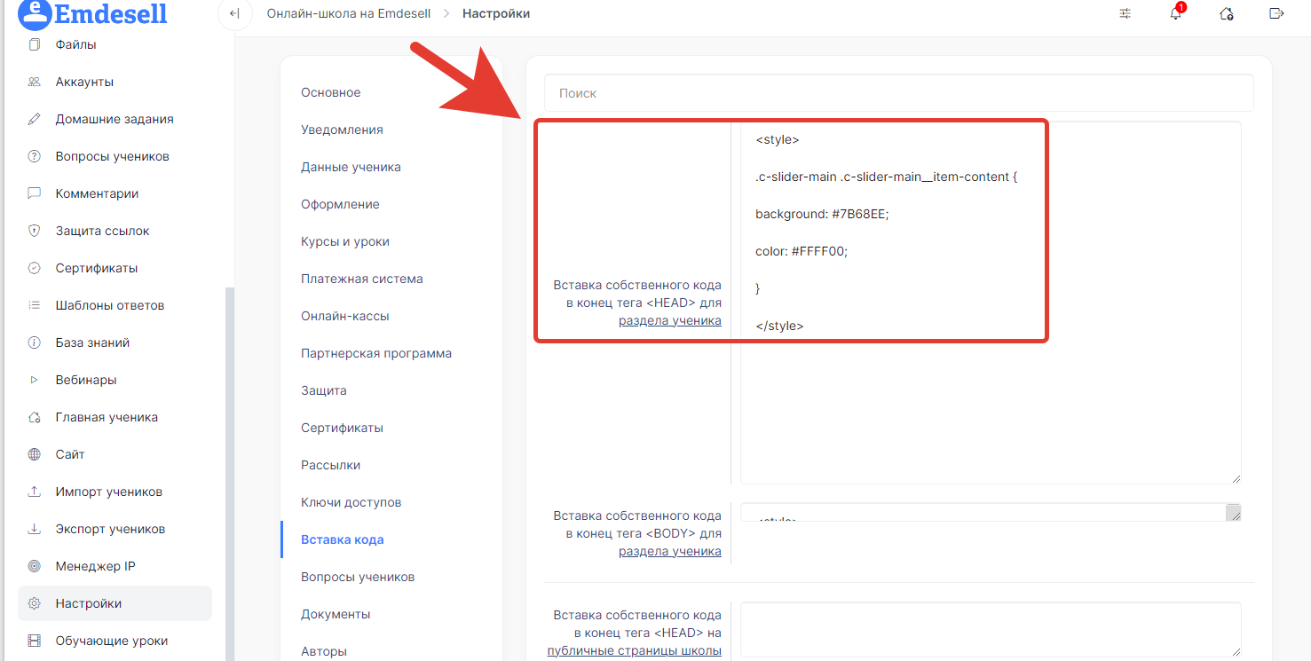Image resolution: width=1311 pixels, height=661 pixels.
Task: Click the notifications bell icon
Action: click(x=1175, y=13)
